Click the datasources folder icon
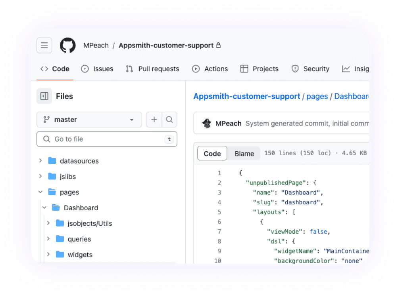This screenshot has width=400, height=295. pyautogui.click(x=52, y=161)
